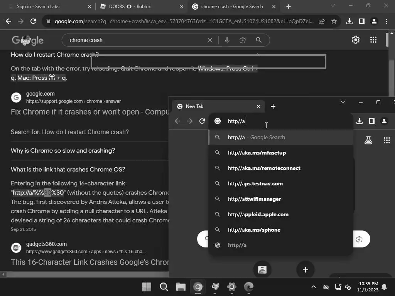Choose http//aka.ms/mfasetup suggestion
Screen dimensions: 395x296
point(281,153)
